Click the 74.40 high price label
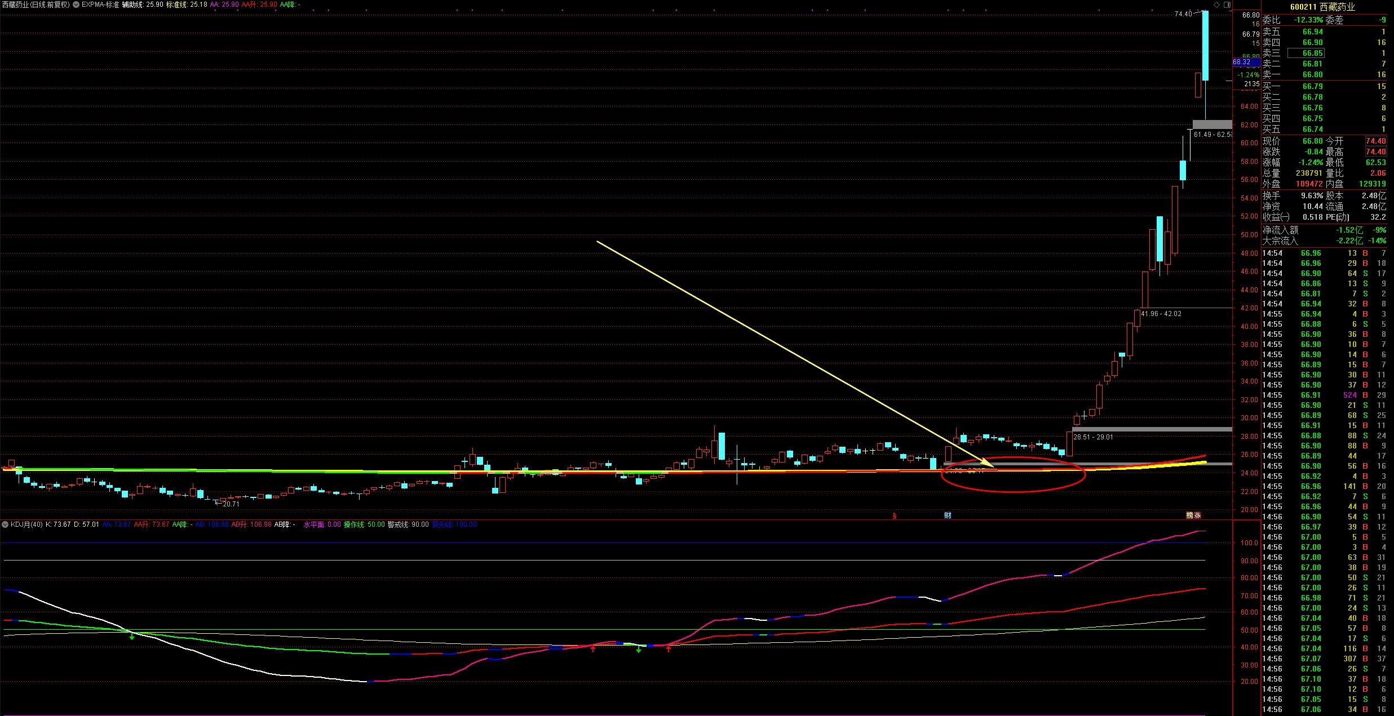 click(1183, 14)
